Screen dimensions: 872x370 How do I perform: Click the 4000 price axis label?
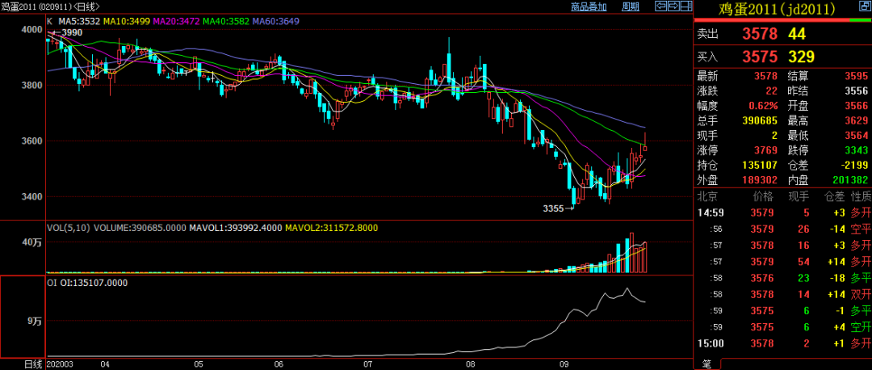[x=31, y=29]
